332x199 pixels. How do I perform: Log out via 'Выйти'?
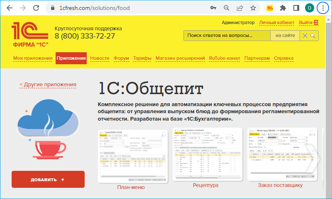click(x=308, y=23)
